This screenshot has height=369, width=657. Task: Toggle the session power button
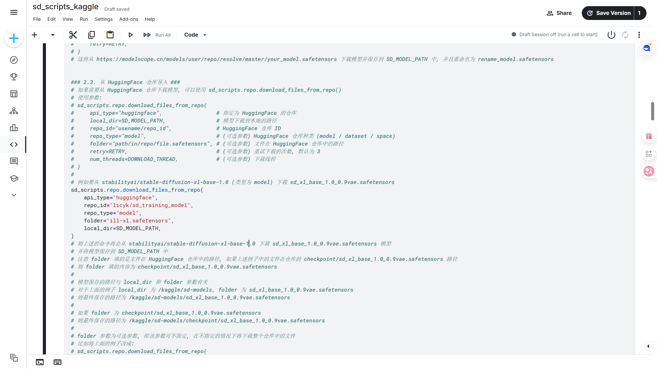point(611,35)
